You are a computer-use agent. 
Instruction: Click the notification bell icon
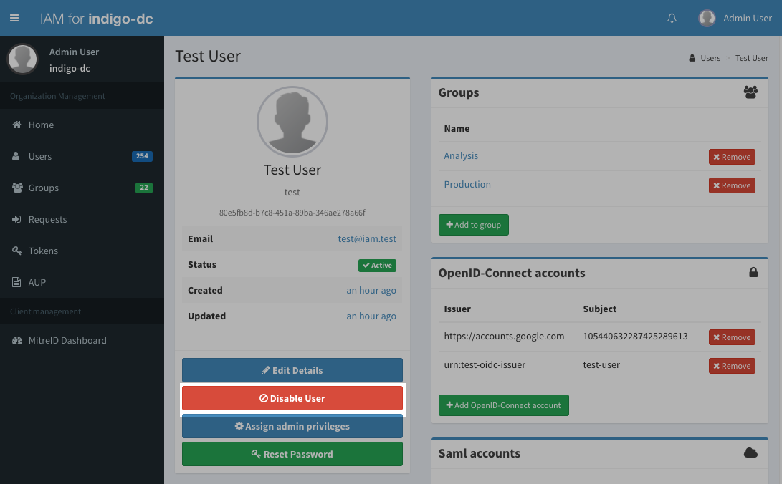(672, 18)
